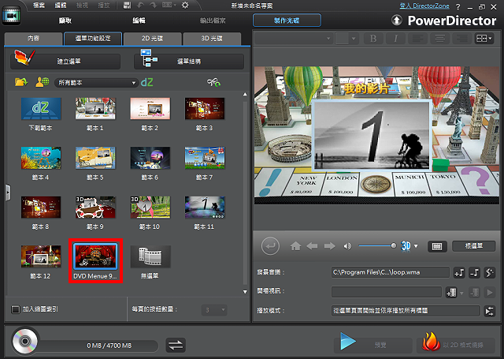Add background music with plus note icon
This screenshot has height=359, width=504.
(x=459, y=273)
